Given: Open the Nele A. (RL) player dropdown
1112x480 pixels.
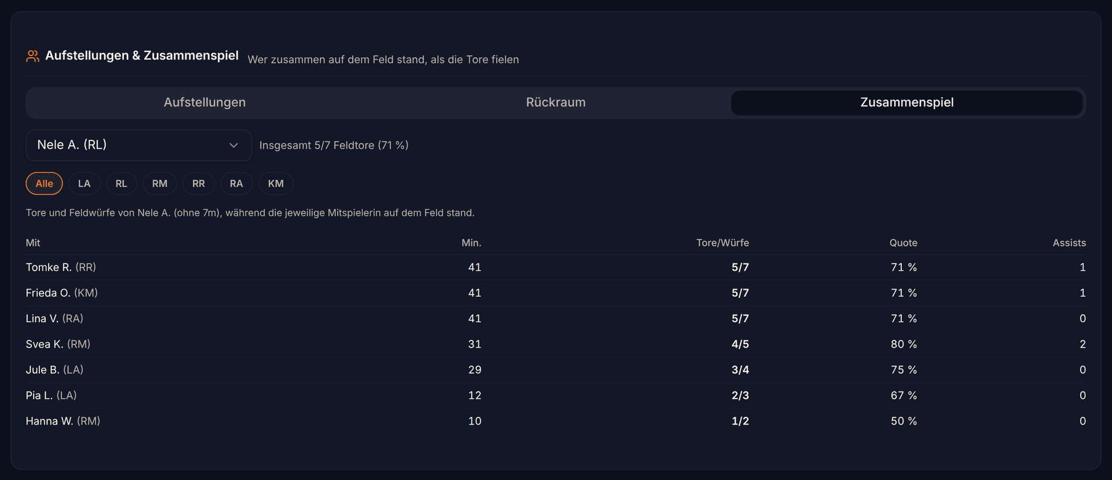Looking at the screenshot, I should [139, 145].
